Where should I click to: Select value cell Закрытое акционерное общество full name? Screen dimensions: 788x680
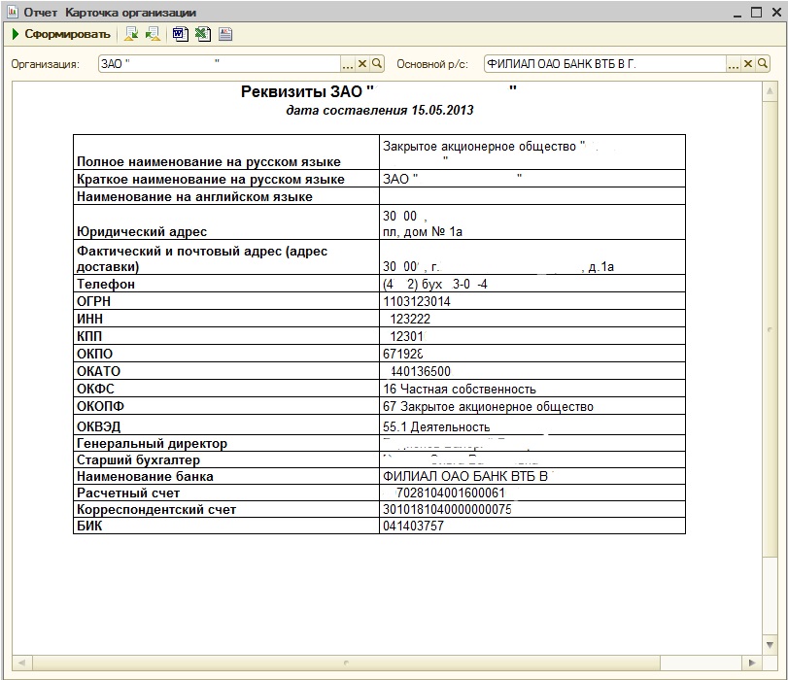click(x=532, y=153)
